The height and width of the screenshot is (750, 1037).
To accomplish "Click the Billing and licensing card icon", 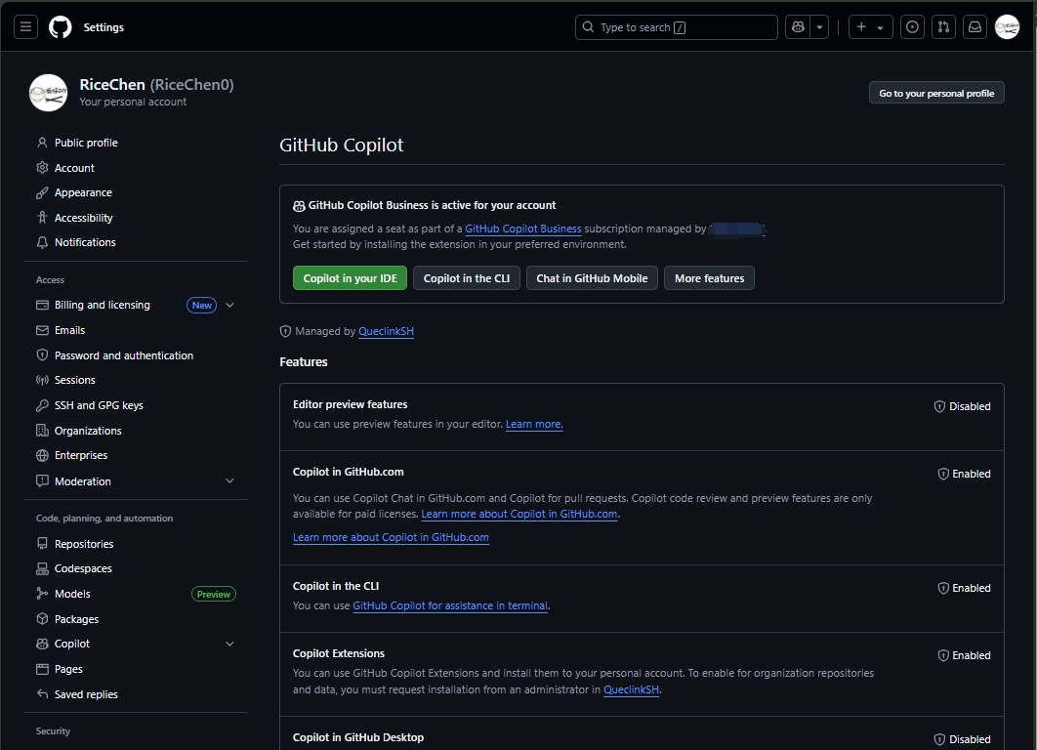I will [42, 305].
